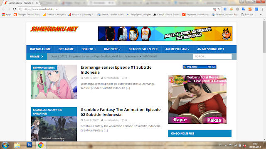The height and width of the screenshot is (149, 266).
Task: Reload the page with the refresh icon
Action: (x=15, y=9)
